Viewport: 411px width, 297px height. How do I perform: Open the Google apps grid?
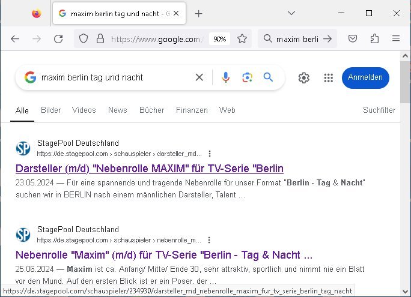[x=329, y=78]
